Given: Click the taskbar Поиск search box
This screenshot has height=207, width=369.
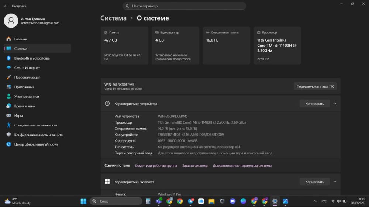Looking at the screenshot, I should (116, 201).
